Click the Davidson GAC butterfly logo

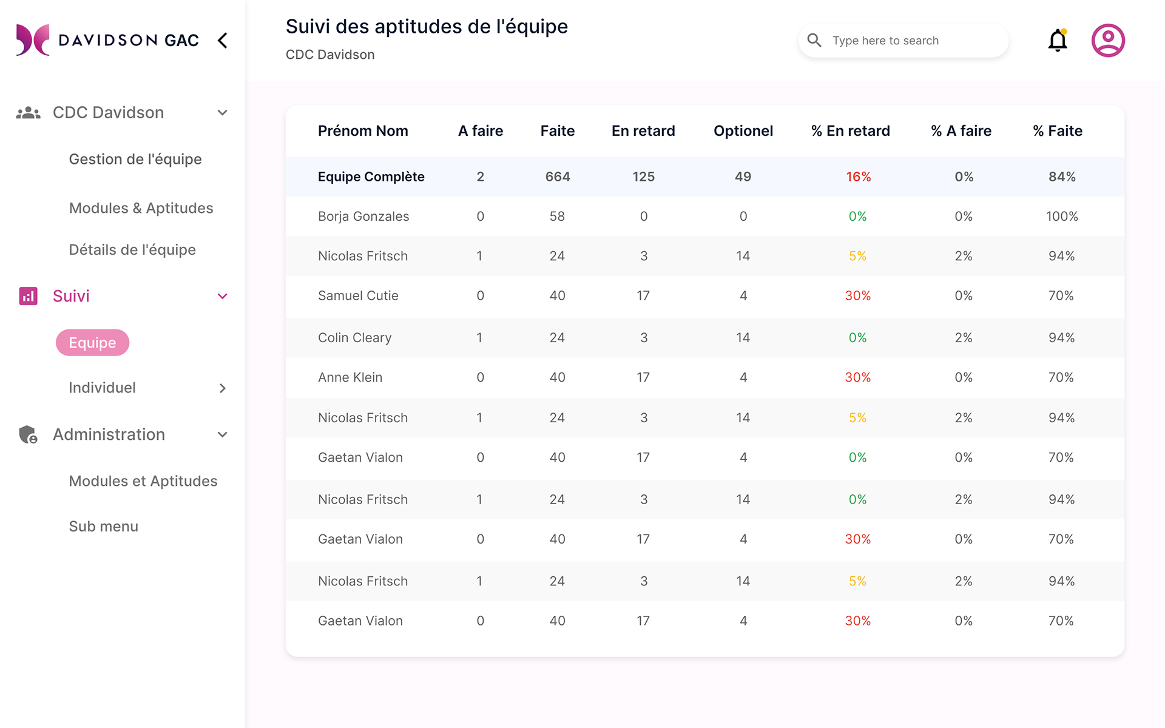(x=33, y=40)
